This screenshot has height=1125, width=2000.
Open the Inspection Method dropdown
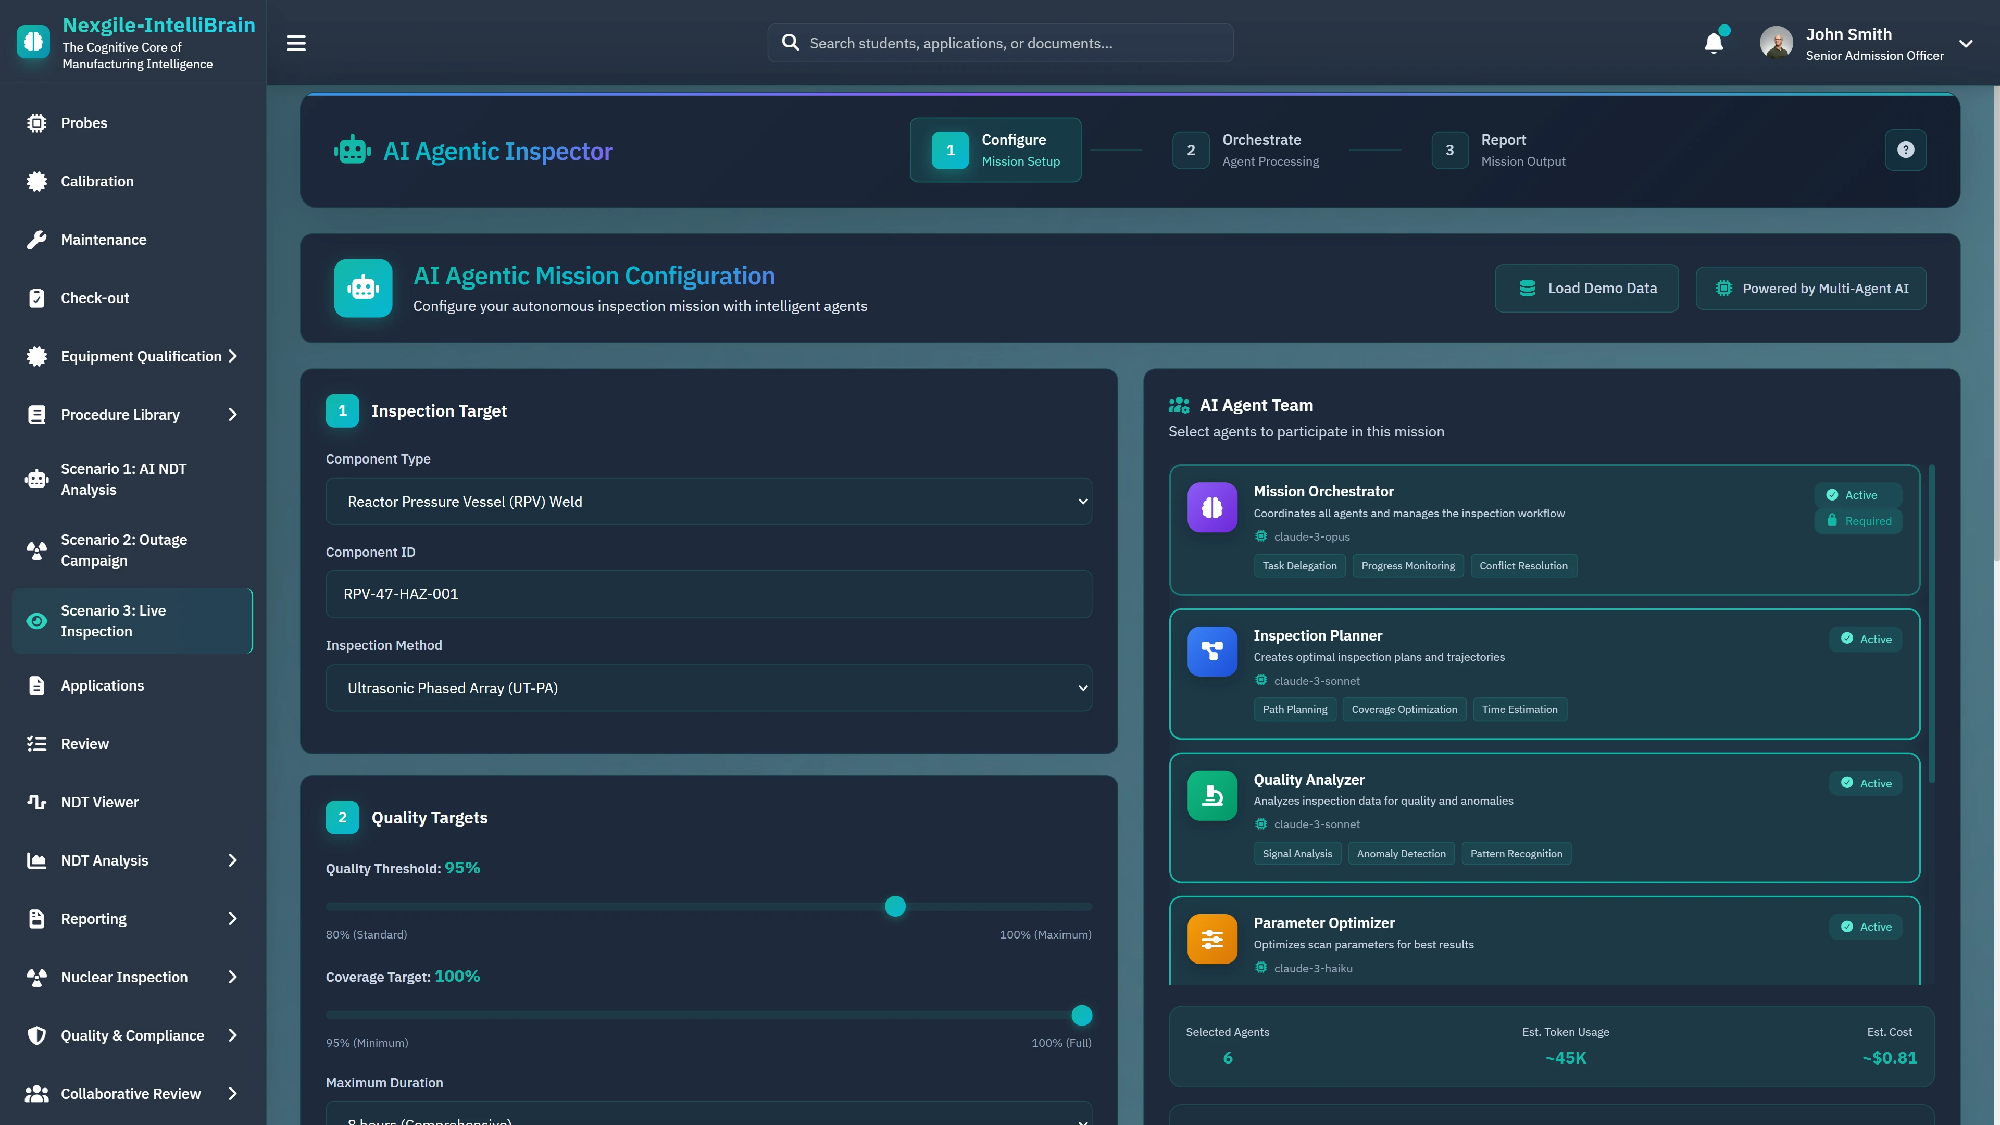tap(709, 688)
